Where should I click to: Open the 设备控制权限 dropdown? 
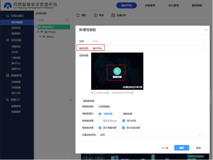point(151,134)
